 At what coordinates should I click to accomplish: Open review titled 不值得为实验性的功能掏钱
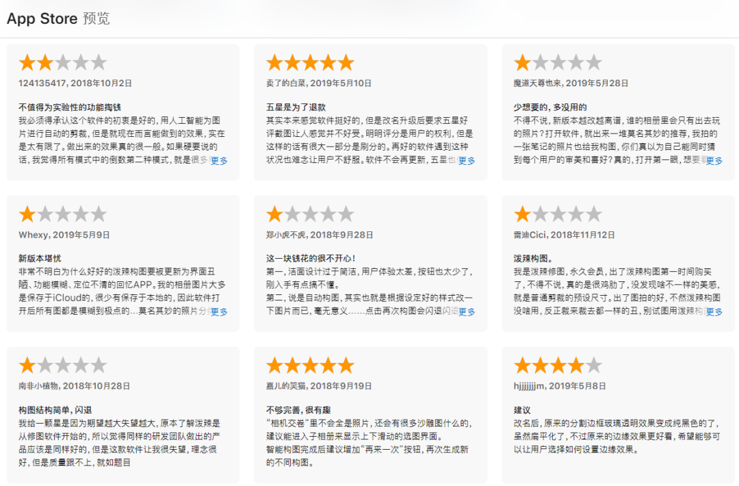(x=70, y=107)
